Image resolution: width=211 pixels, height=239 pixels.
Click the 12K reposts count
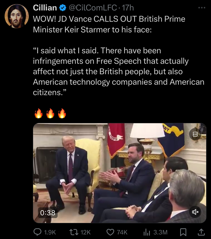click(86, 232)
